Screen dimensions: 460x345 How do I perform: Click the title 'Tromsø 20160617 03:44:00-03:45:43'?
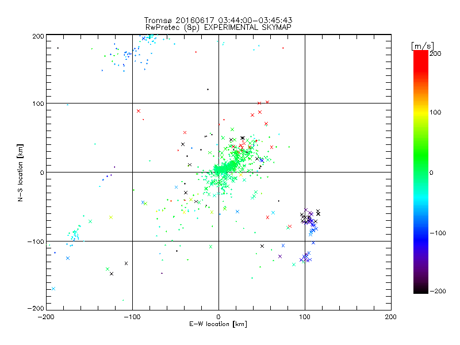(x=218, y=20)
